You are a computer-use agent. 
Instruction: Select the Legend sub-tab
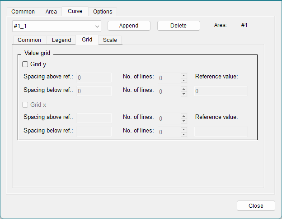61,40
